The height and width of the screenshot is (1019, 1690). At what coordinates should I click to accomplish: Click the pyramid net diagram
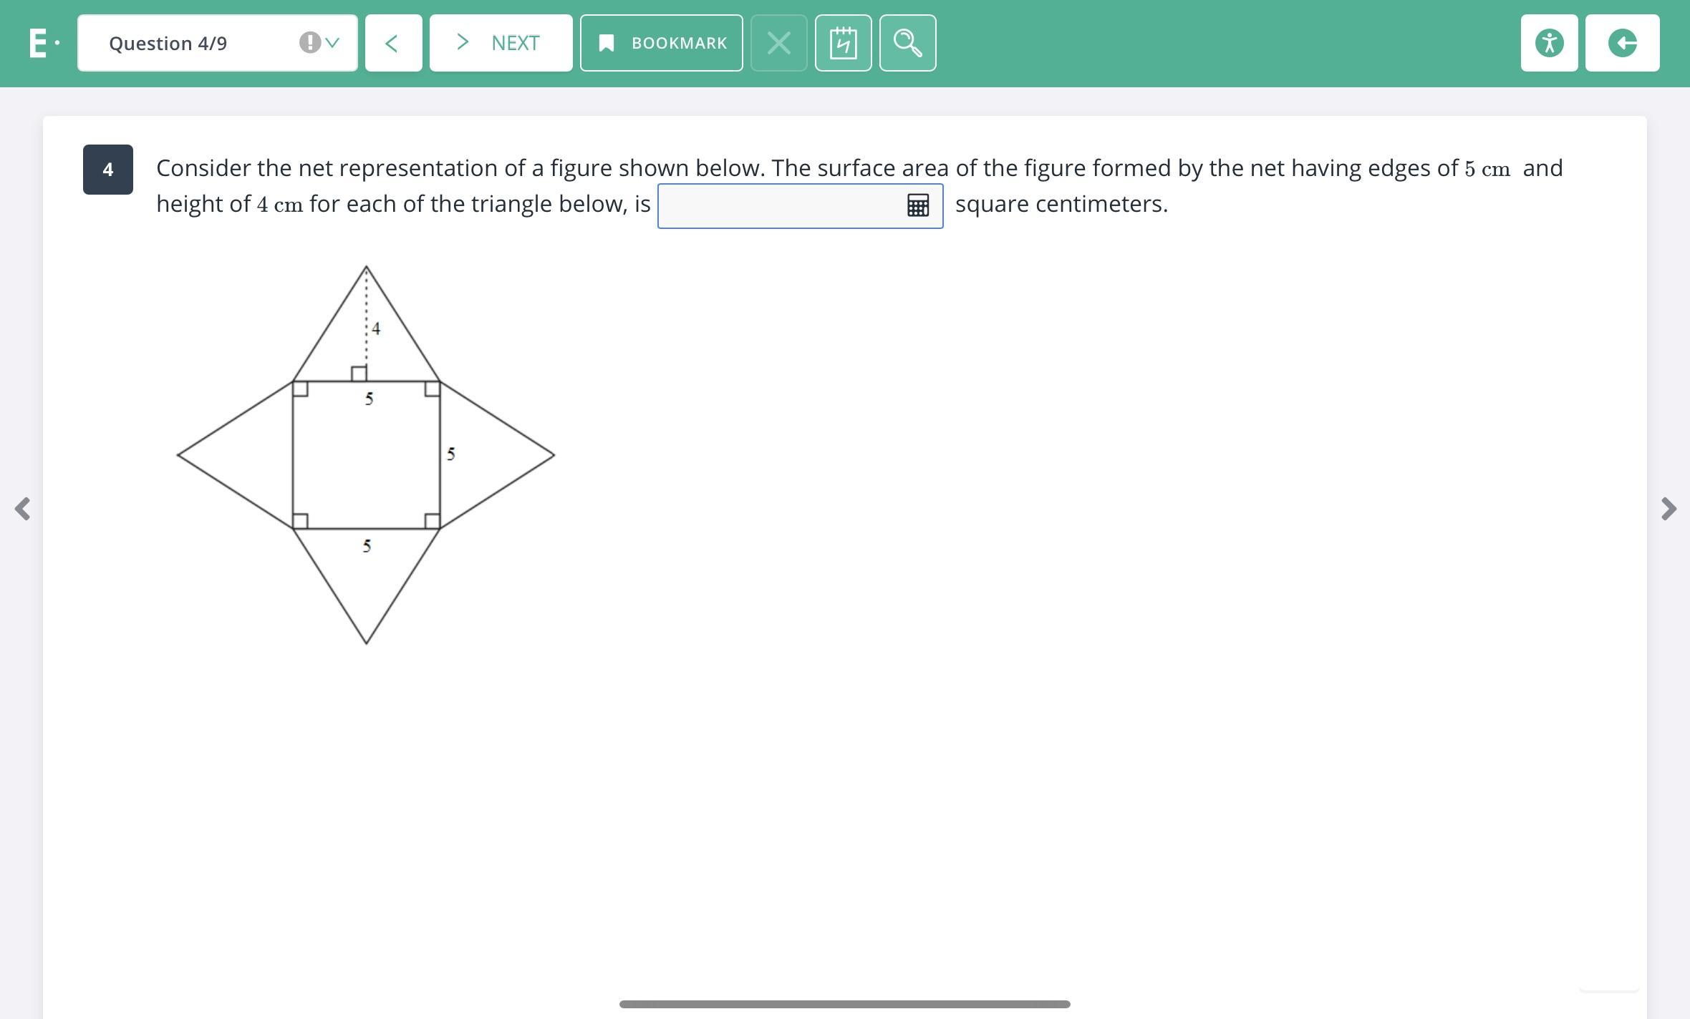366,455
